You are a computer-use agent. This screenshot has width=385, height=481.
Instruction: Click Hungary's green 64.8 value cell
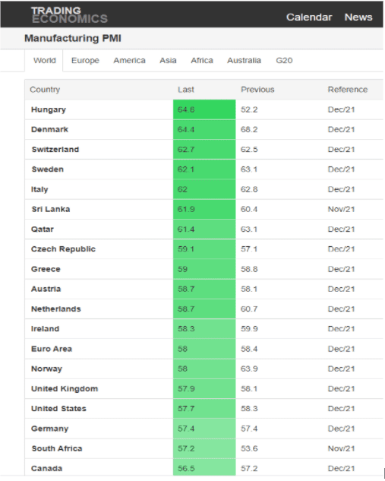click(204, 109)
